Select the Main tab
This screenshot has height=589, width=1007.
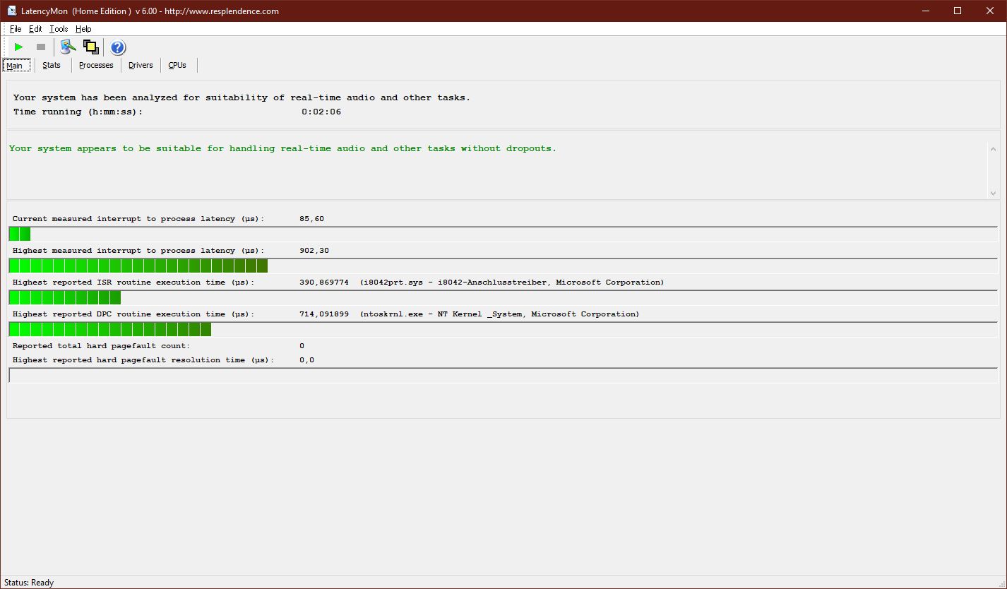click(15, 66)
